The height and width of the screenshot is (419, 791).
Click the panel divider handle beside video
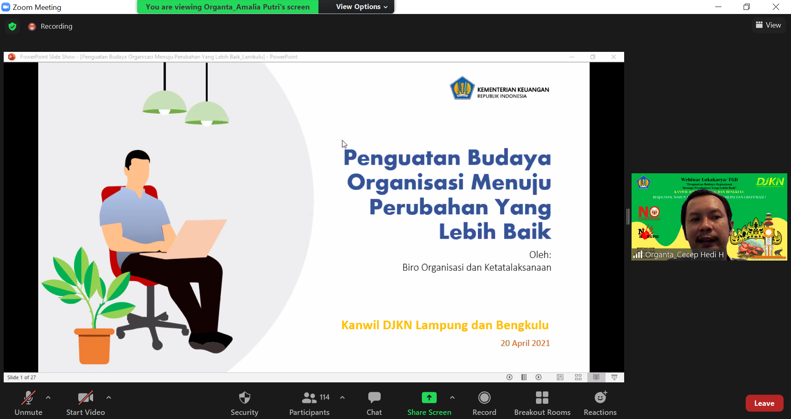[x=628, y=216]
